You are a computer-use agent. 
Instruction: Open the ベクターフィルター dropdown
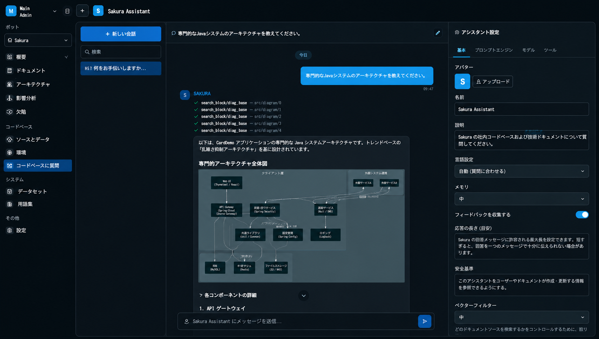point(522,317)
